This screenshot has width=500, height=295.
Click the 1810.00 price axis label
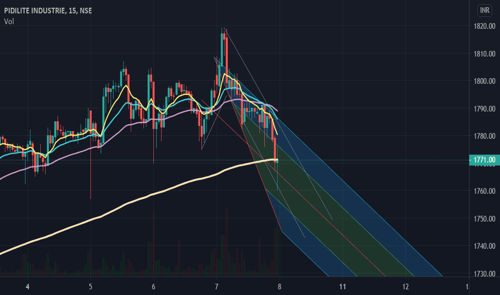484,54
